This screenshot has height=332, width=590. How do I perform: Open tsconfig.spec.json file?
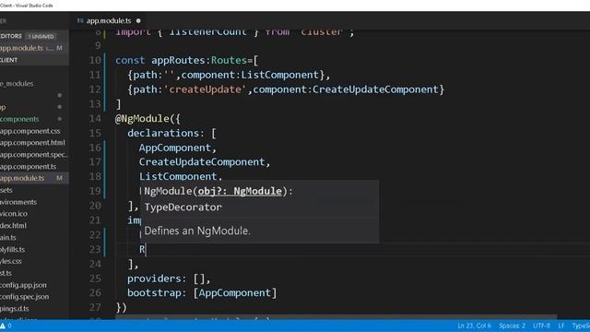click(25, 297)
